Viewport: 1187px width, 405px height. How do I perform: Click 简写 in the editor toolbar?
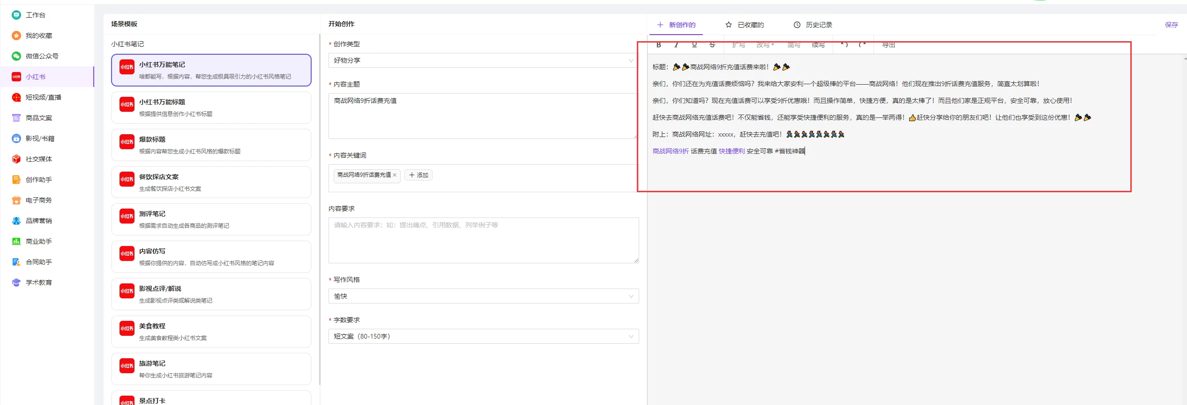point(794,45)
